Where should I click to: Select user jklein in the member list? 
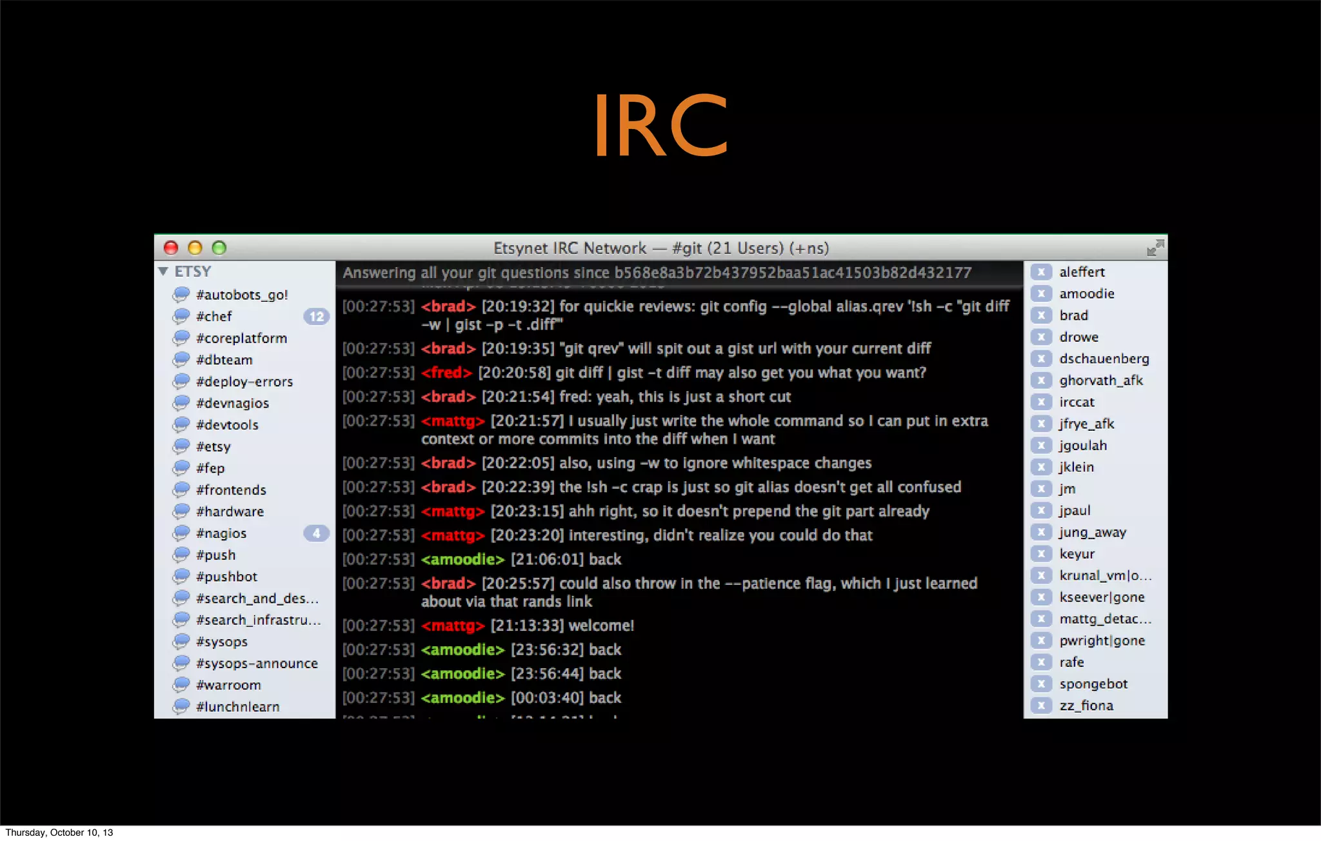1077,467
